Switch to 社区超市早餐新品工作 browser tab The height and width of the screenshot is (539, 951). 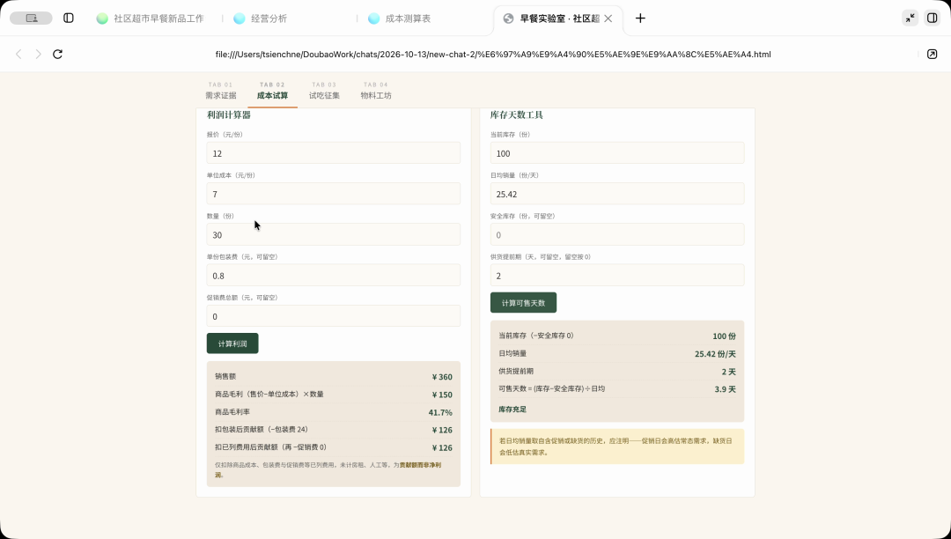click(x=151, y=18)
